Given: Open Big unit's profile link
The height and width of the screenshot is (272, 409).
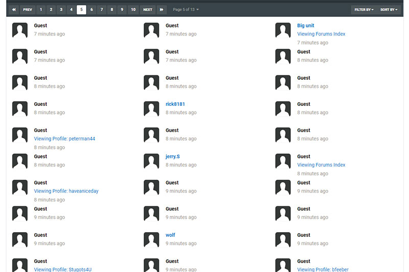Looking at the screenshot, I should (305, 26).
